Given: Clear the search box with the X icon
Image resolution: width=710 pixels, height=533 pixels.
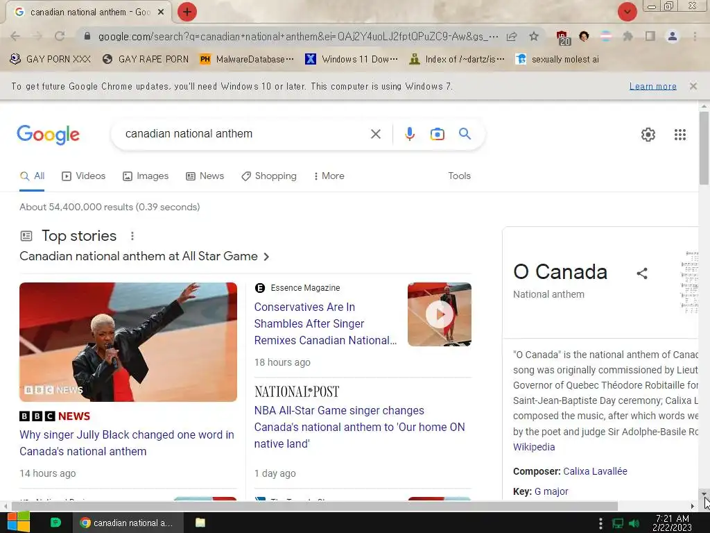Looking at the screenshot, I should point(375,134).
